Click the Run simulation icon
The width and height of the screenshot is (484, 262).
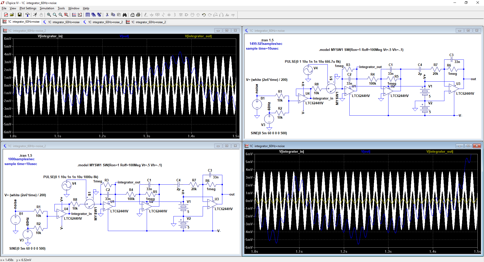[35, 15]
